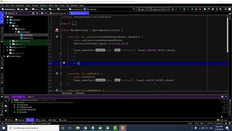Click the Build panel hammer rebuild icon
The width and height of the screenshot is (232, 131).
pos(6,101)
